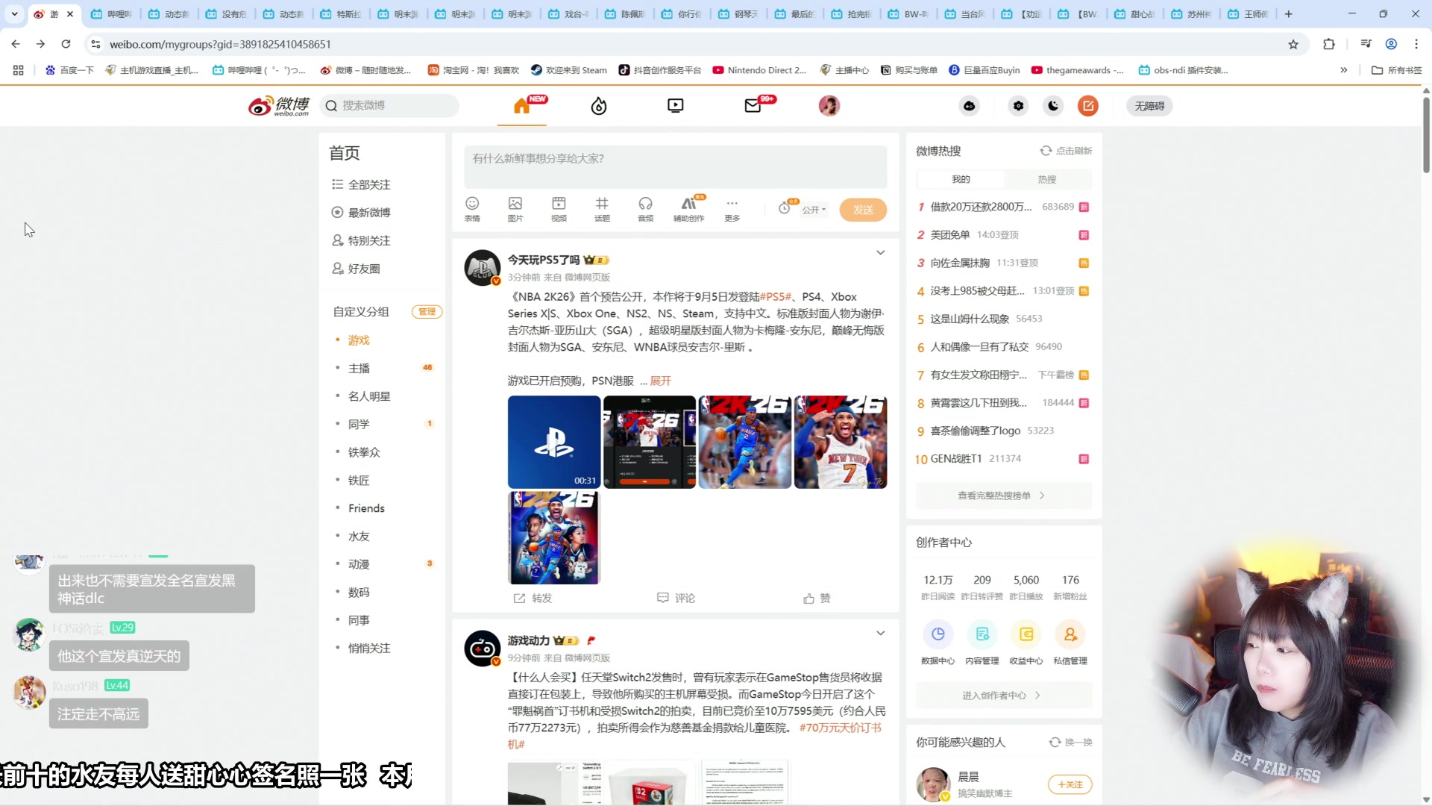Switch to the 热搜 tab in hot search panel
This screenshot has height=806, width=1432.
click(1046, 178)
